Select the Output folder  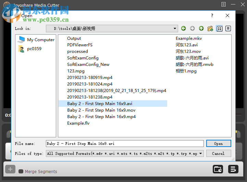pyautogui.click(x=74, y=38)
